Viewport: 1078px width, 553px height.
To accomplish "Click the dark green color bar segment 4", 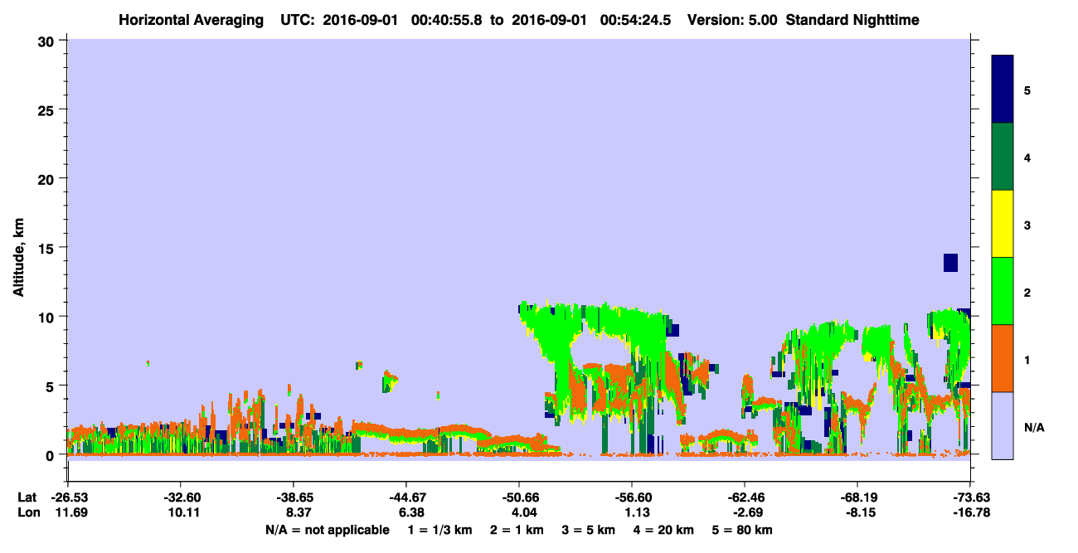I will [1003, 157].
